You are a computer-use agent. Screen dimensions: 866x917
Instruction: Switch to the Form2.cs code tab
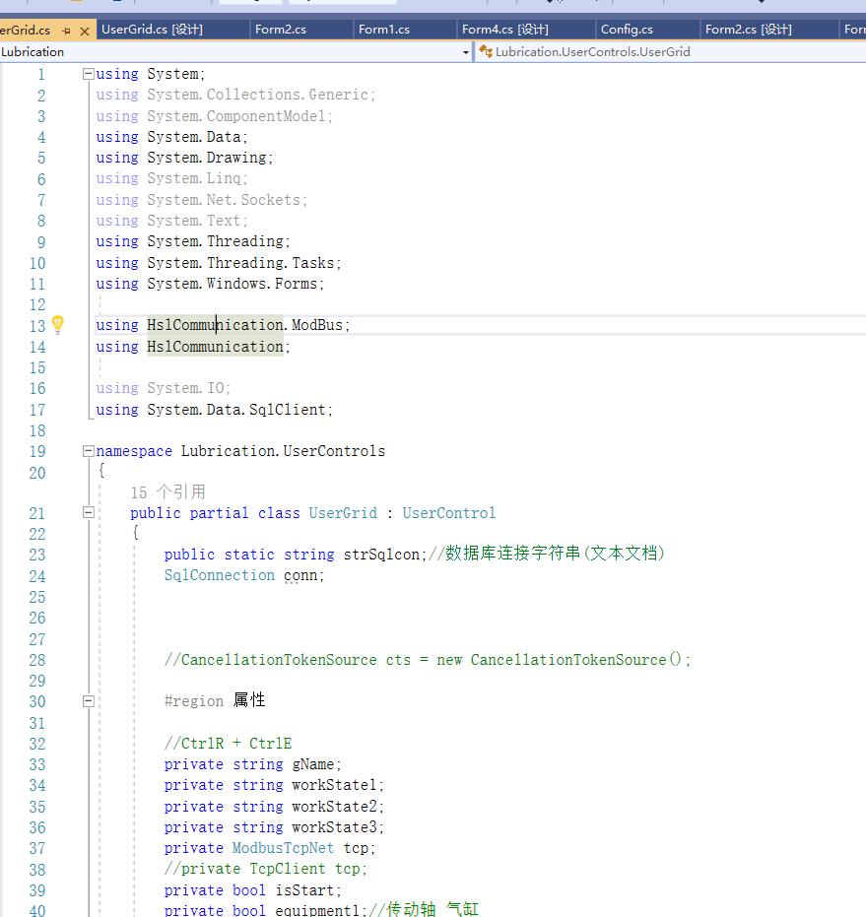click(280, 30)
